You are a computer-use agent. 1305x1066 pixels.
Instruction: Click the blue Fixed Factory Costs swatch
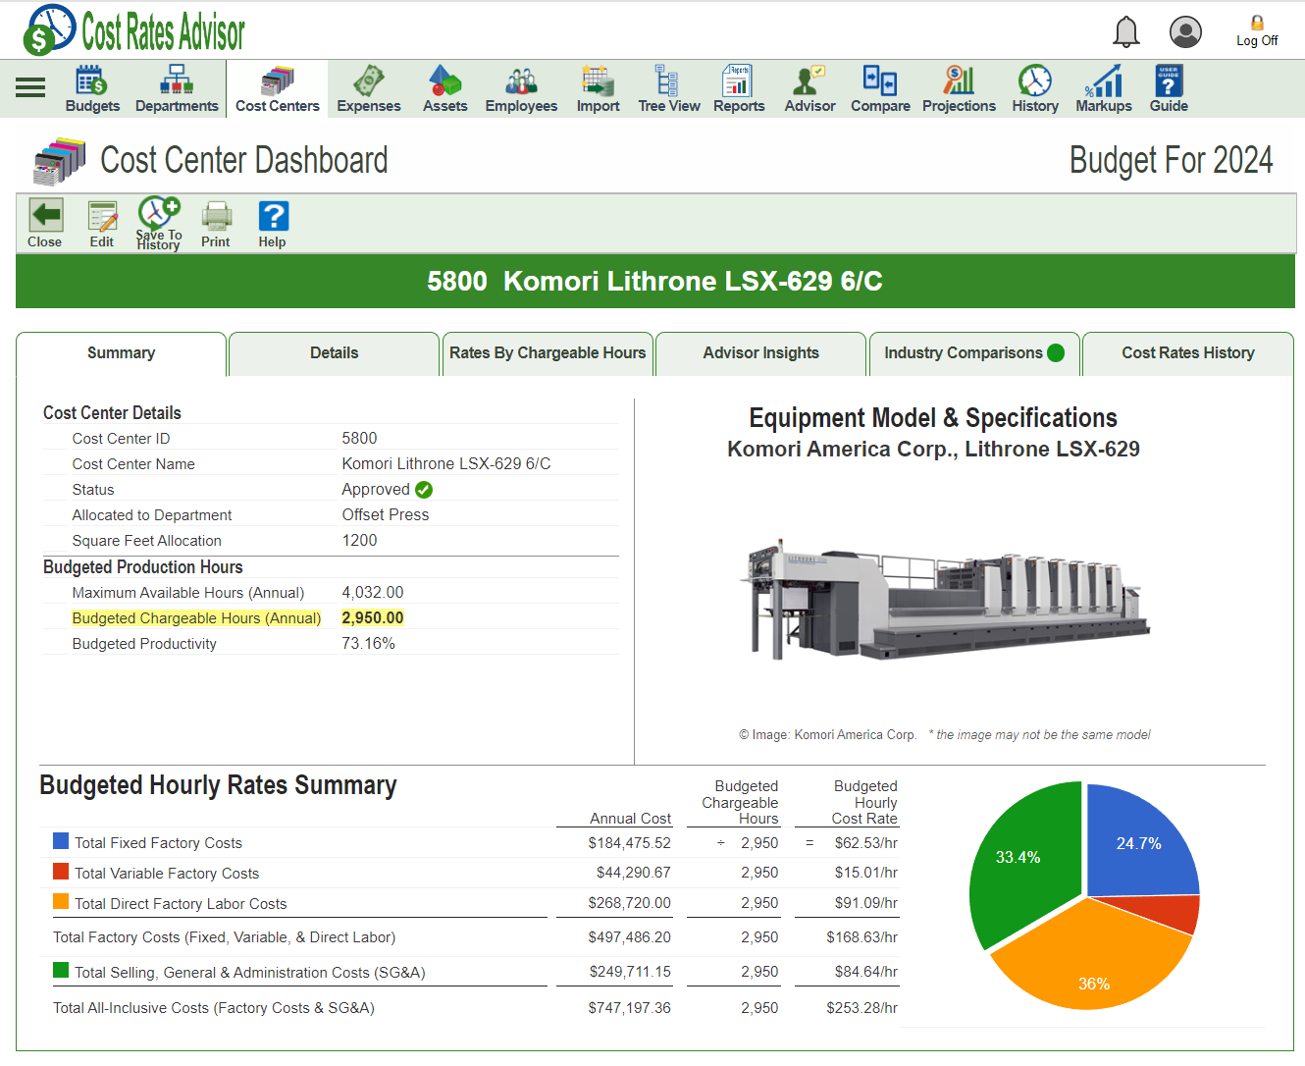click(61, 841)
